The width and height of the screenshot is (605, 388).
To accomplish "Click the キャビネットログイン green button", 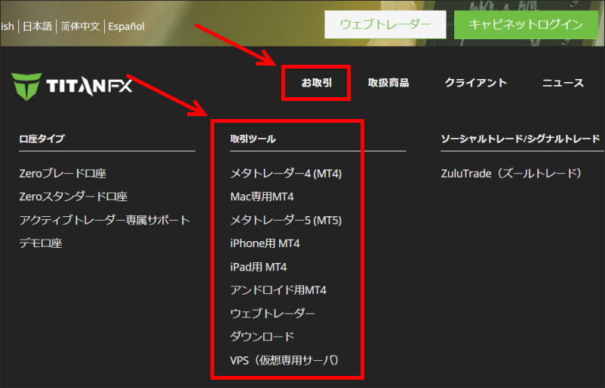I will click(x=526, y=25).
